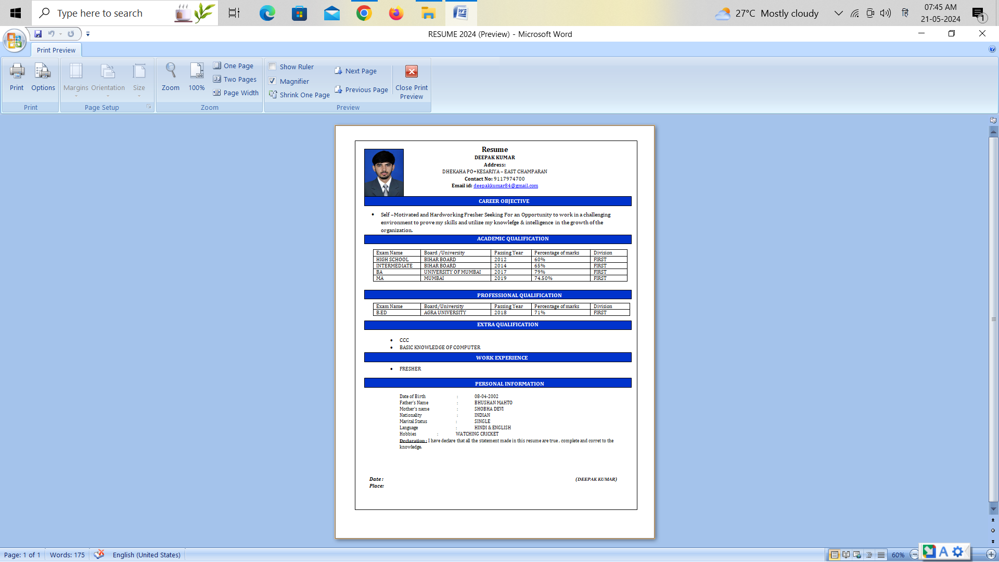
Task: Switch to Draft view
Action: tap(881, 555)
